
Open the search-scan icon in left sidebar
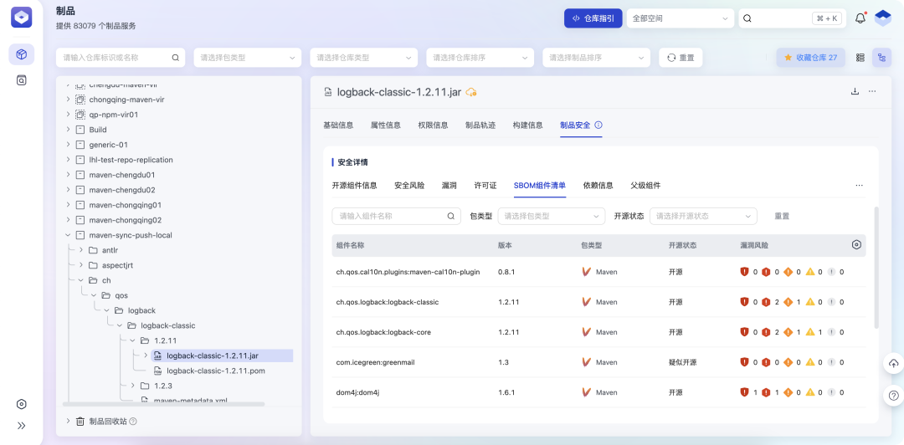pyautogui.click(x=22, y=80)
